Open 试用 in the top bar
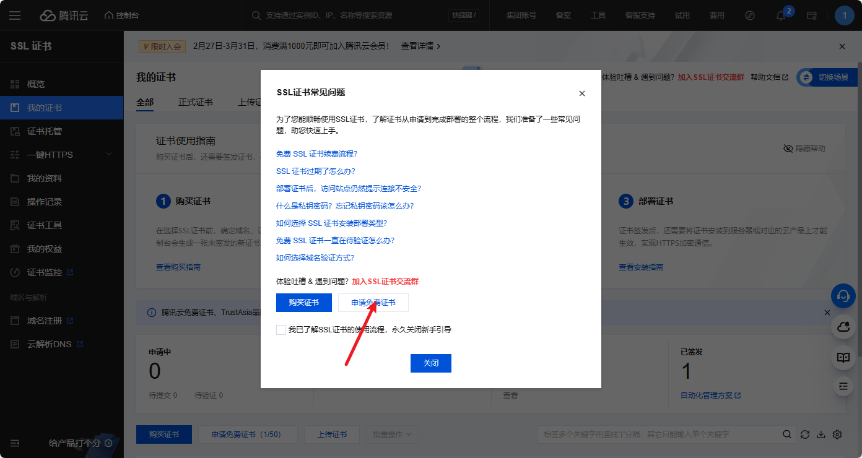 click(x=682, y=15)
